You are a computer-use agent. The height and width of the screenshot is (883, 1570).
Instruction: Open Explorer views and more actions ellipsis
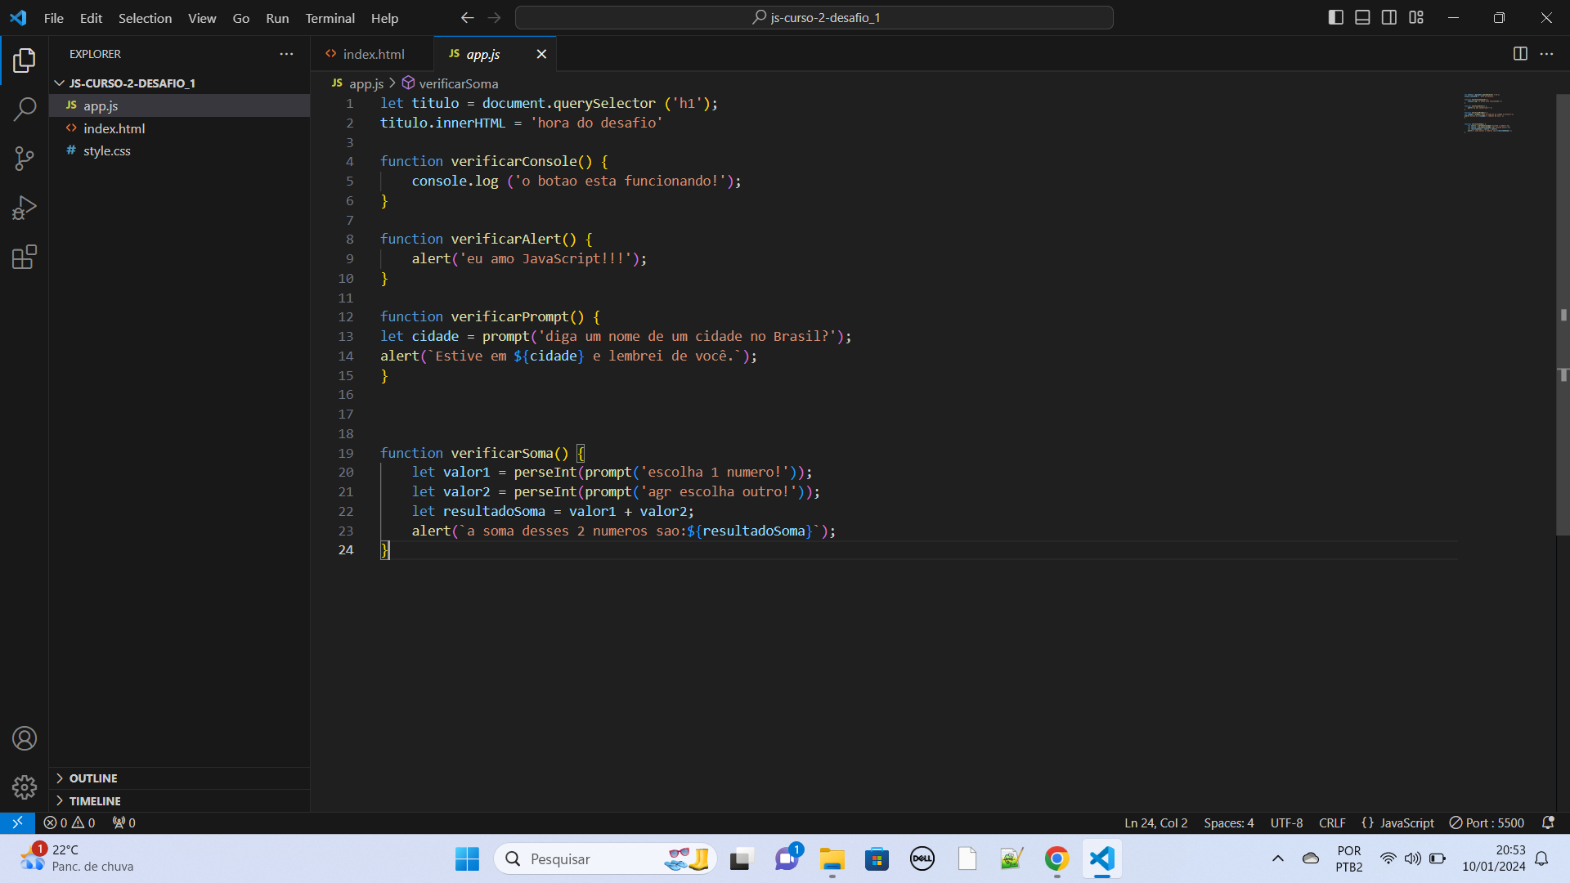[x=286, y=54]
